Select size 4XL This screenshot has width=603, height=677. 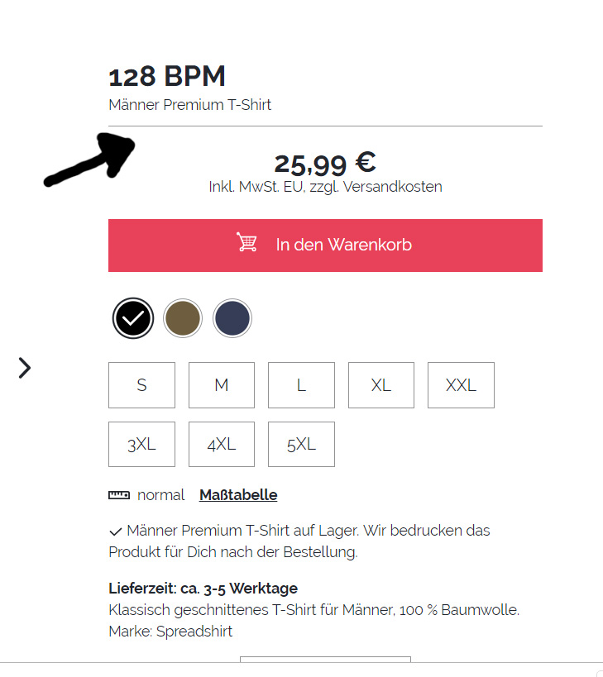click(x=222, y=445)
